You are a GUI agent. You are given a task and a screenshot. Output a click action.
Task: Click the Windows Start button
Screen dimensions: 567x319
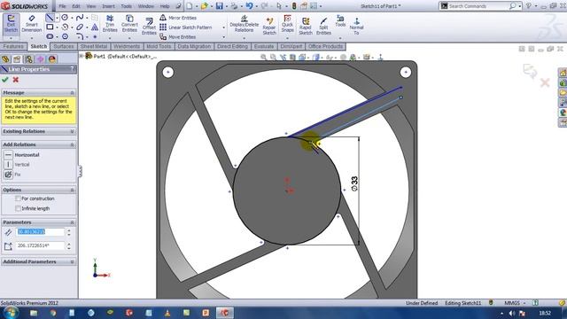pos(10,313)
